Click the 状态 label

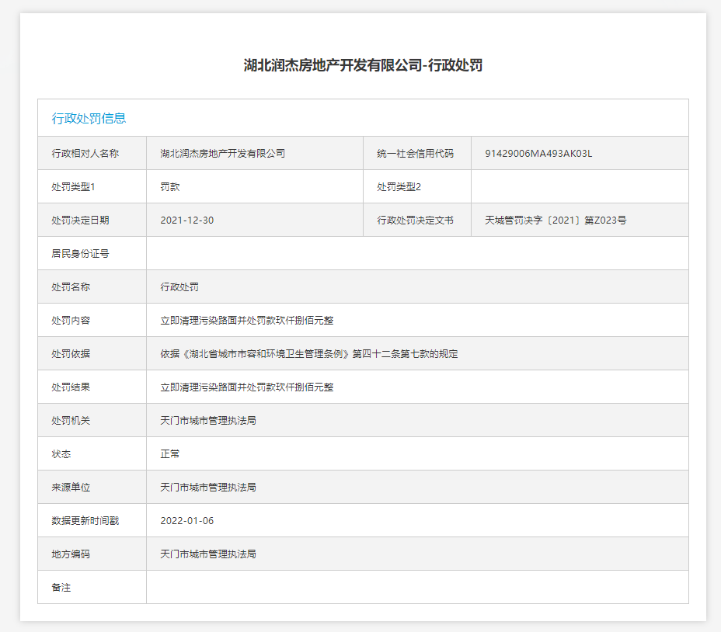coord(61,454)
